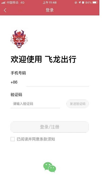Tap the battery icon in status bar

click(x=95, y=2)
